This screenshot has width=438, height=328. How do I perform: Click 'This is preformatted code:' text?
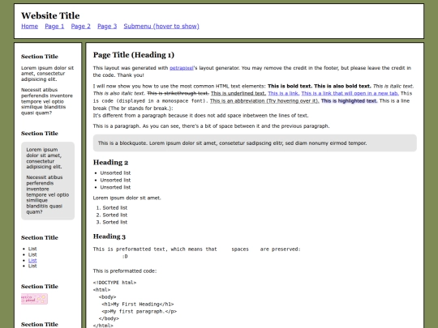pyautogui.click(x=125, y=271)
